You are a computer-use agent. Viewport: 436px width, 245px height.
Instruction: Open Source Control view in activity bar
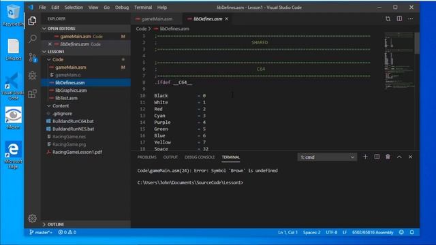[33, 57]
